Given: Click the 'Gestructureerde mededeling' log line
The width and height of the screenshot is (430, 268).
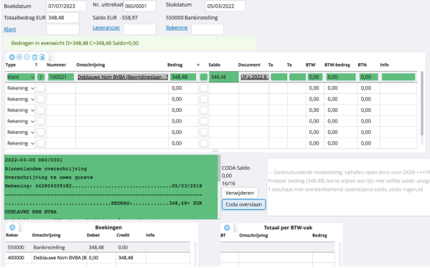Looking at the screenshot, I should pos(349,172).
